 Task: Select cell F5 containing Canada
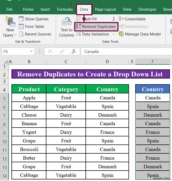click(x=153, y=98)
